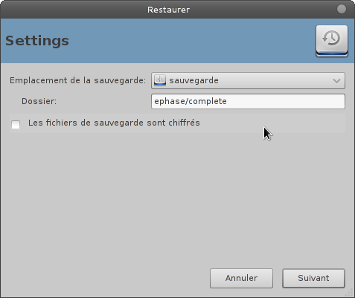Click the 'Settings' heading text
This screenshot has height=298, width=355.
point(37,41)
